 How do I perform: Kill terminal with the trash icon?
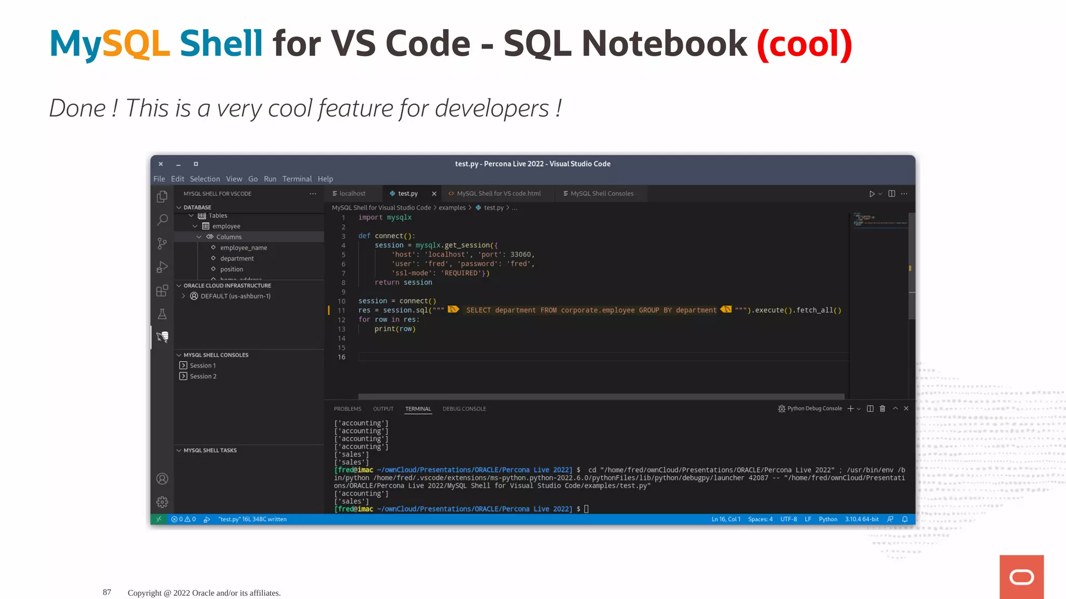click(882, 409)
